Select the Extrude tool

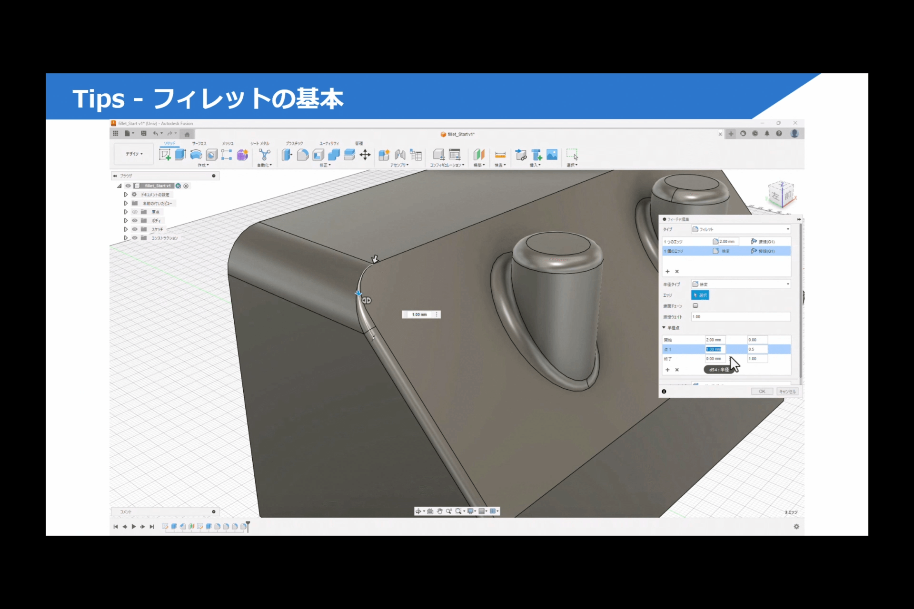[x=180, y=155]
